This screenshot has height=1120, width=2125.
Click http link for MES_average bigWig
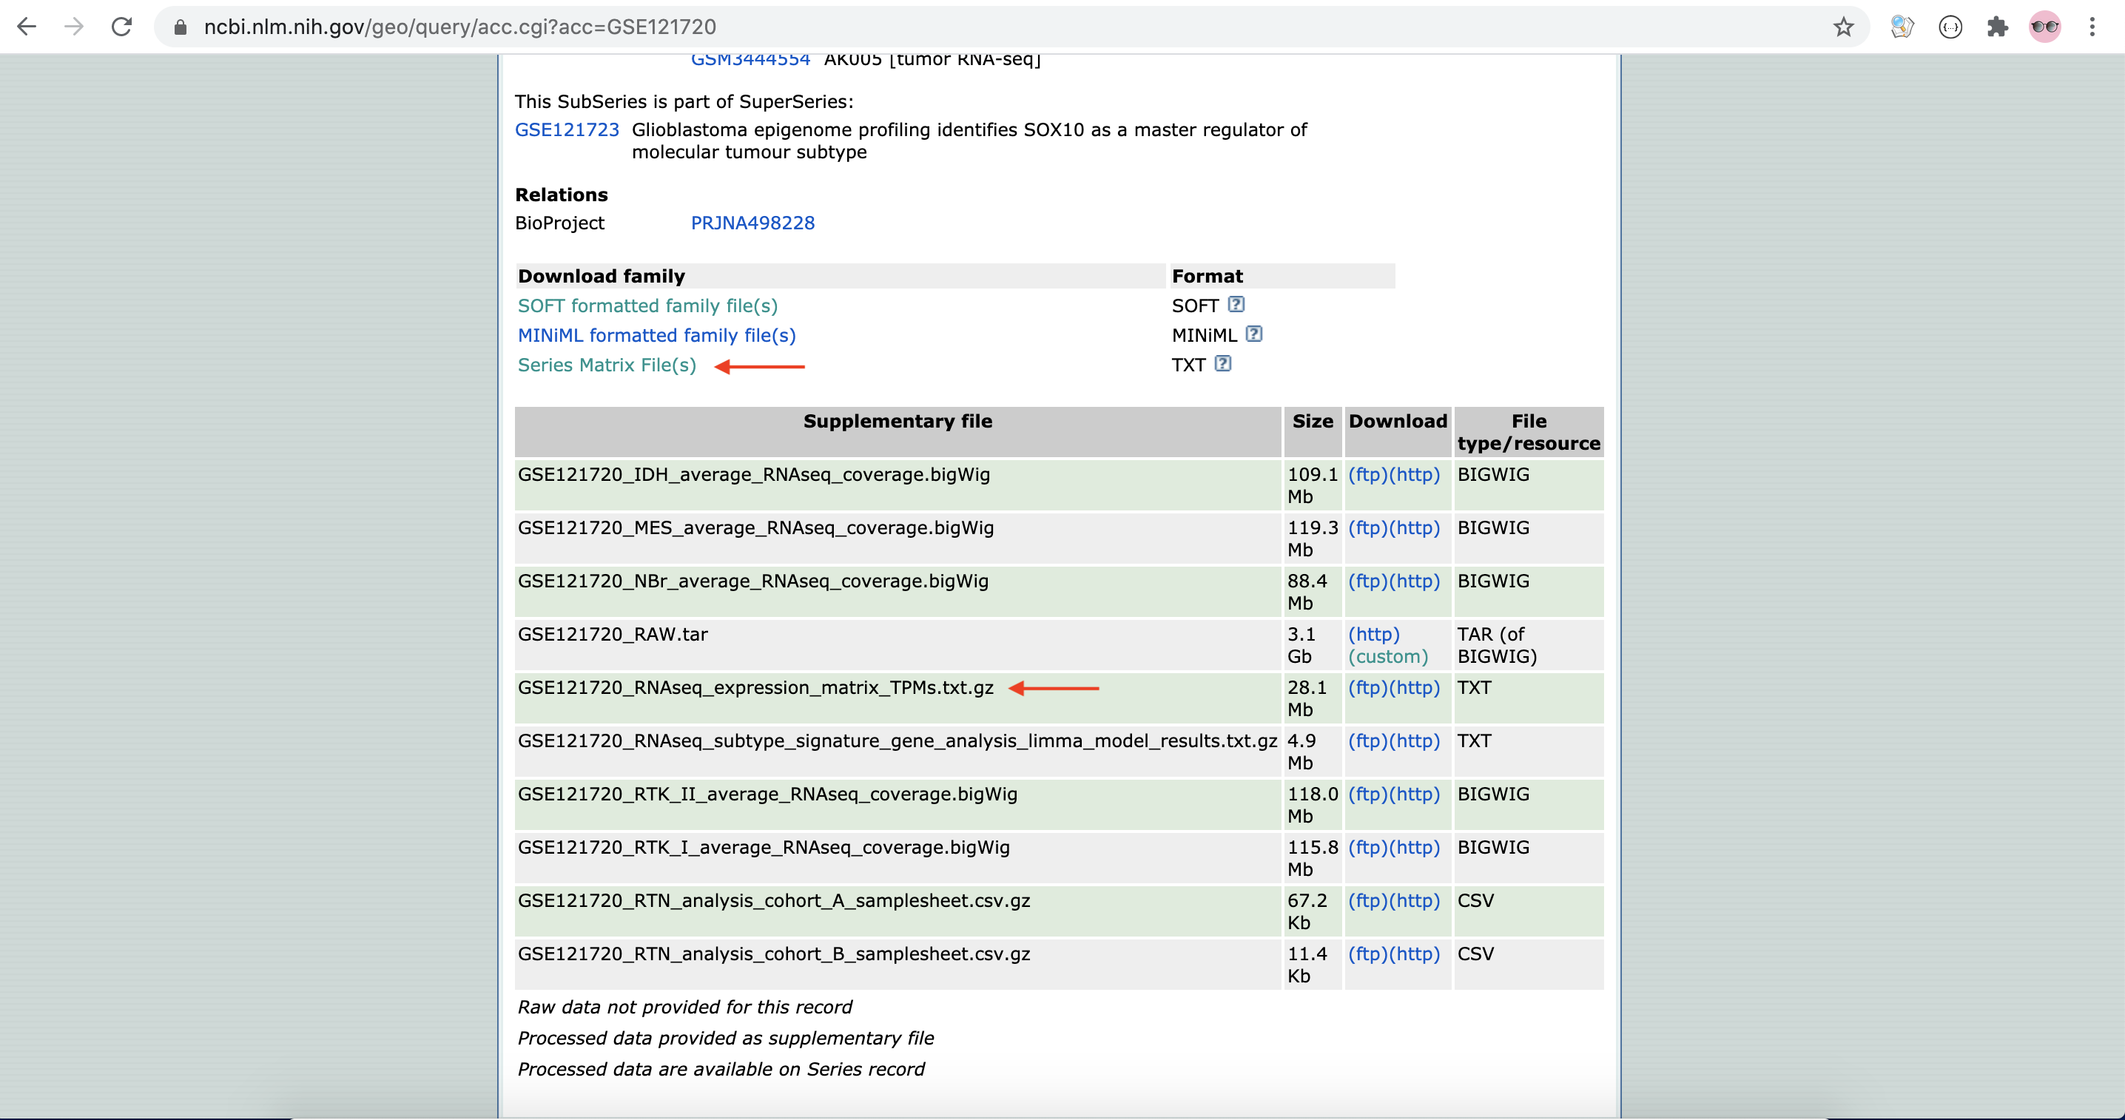click(1414, 528)
